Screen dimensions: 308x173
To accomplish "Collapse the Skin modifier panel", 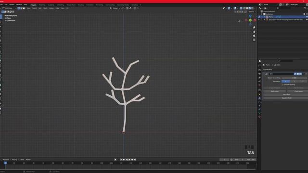I will 264,74.
